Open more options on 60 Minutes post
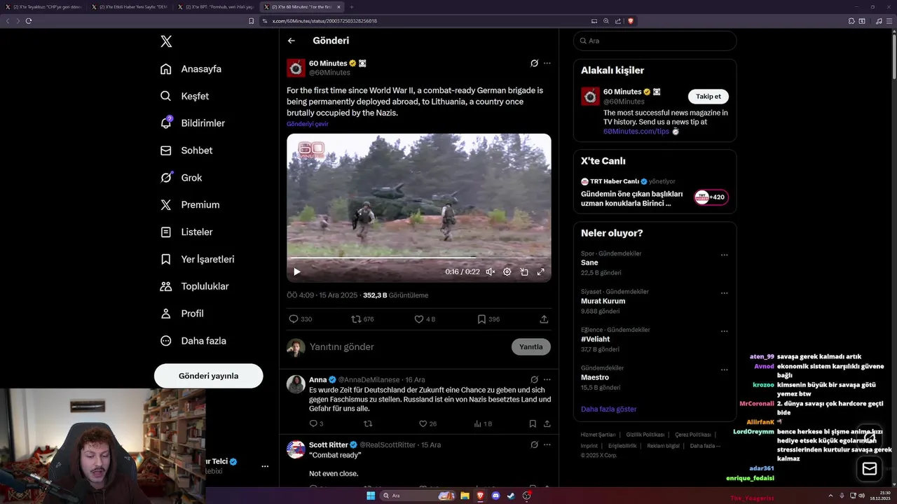Image resolution: width=897 pixels, height=504 pixels. click(x=547, y=63)
